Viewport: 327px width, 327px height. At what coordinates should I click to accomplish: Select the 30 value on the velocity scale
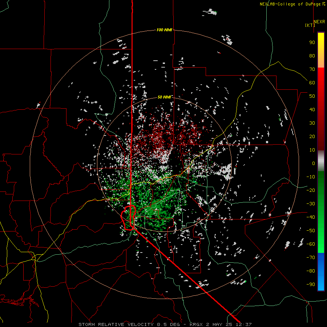[312, 123]
